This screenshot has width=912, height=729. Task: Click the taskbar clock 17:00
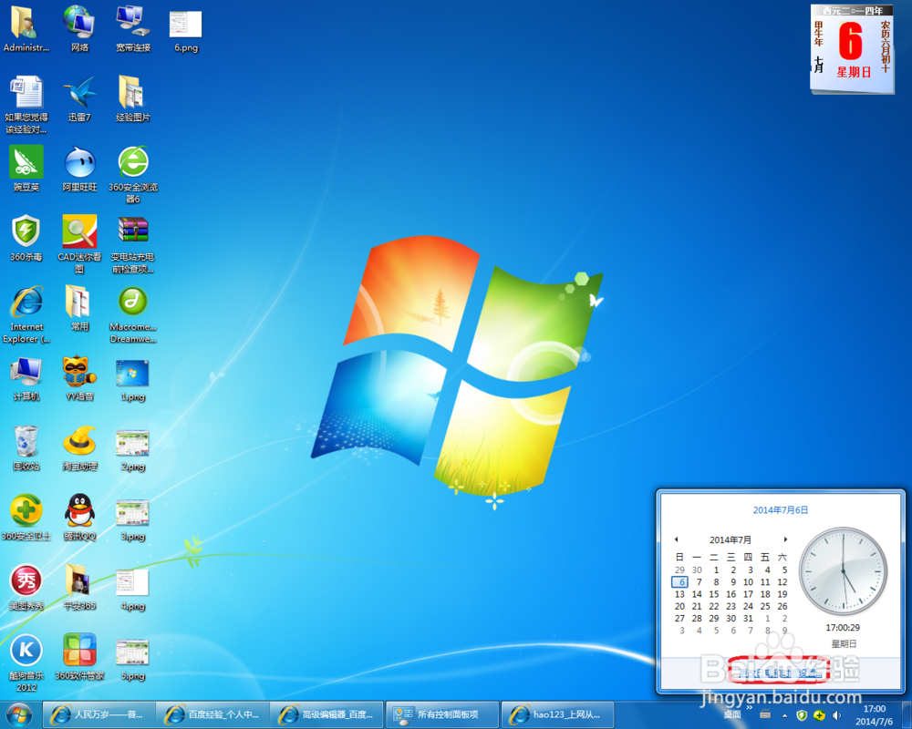(x=875, y=715)
